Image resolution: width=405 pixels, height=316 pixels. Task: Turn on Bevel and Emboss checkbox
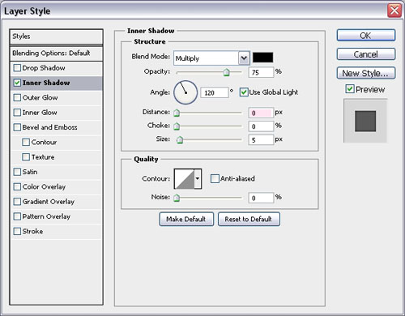tap(17, 127)
